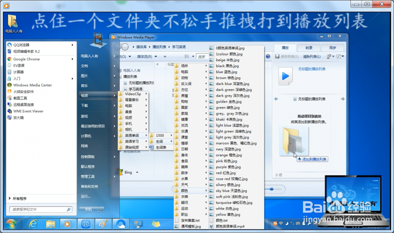394x233 pixels.
Task: Click the QQ浏览器 icon in Start menu
Action: pos(10,45)
